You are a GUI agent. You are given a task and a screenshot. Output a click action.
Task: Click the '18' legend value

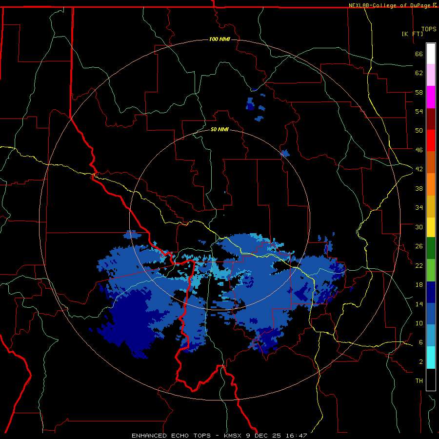(x=419, y=285)
